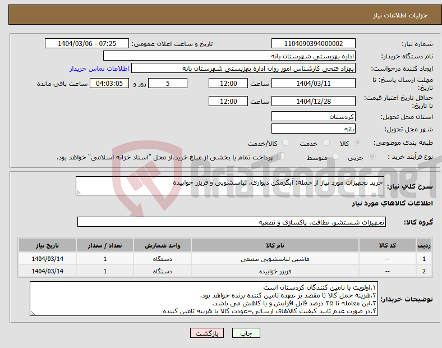Click the گروه کالا field
The width and height of the screenshot is (442, 348).
(x=232, y=222)
